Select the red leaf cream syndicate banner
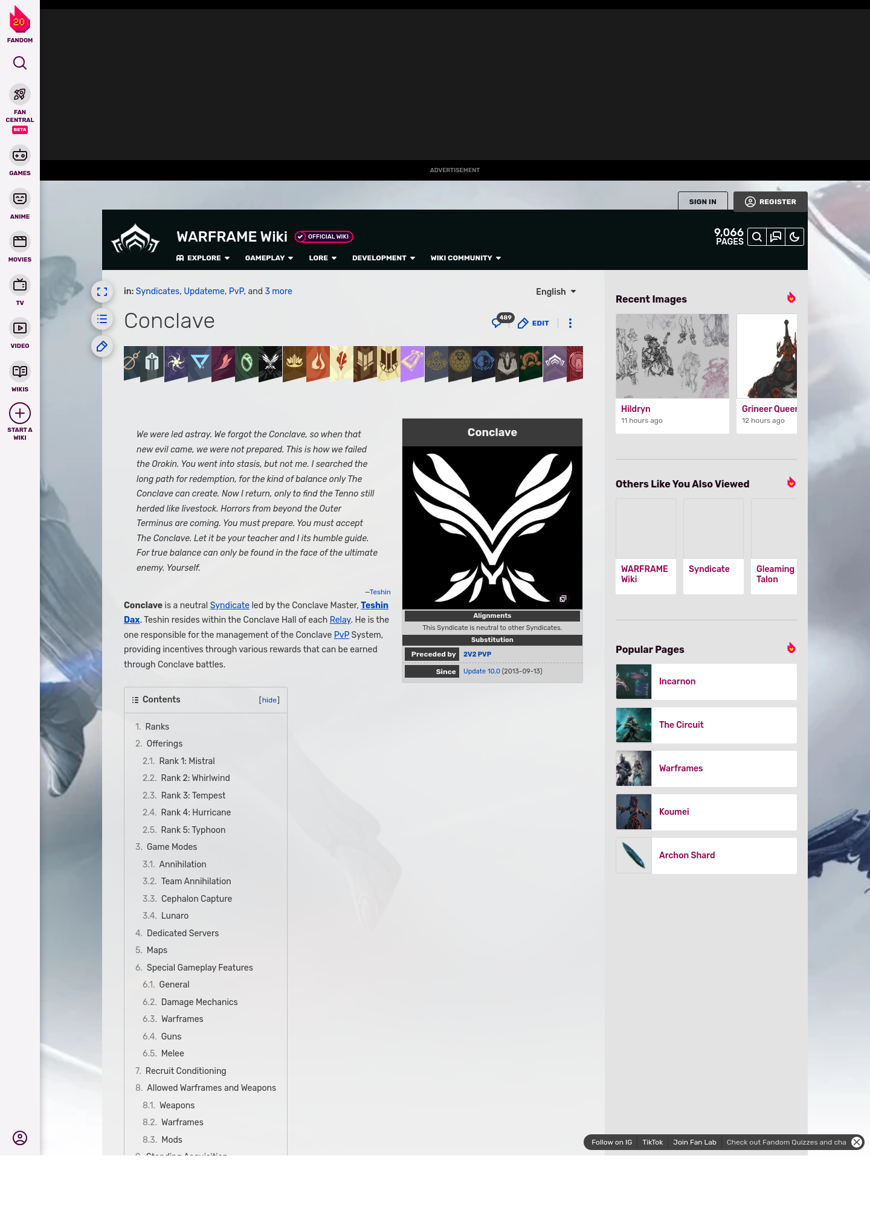The height and width of the screenshot is (1208, 870). (341, 364)
